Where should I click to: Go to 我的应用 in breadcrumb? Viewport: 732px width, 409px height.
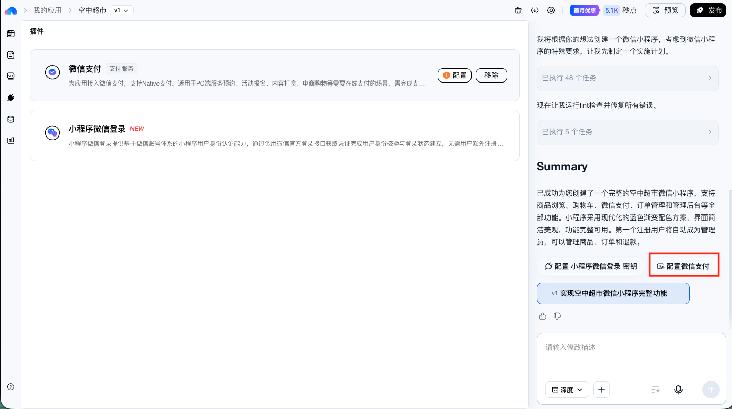click(x=47, y=10)
